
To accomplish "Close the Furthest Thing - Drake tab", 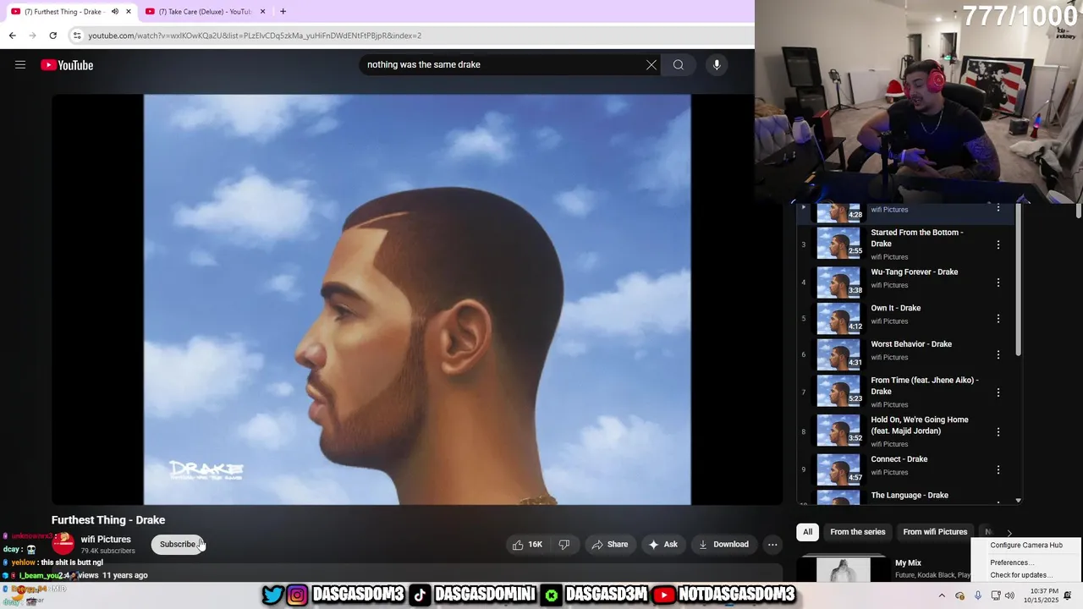I will 129,12.
